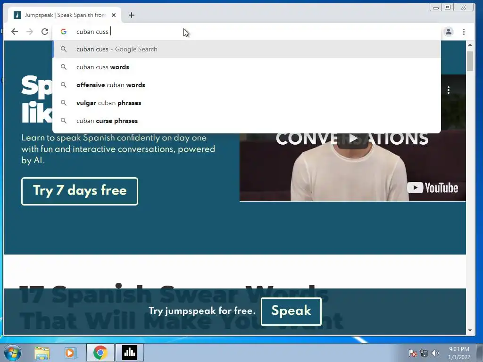This screenshot has height=362, width=483.
Task: Choose 'offensive cuban words' suggestion
Action: point(247,85)
